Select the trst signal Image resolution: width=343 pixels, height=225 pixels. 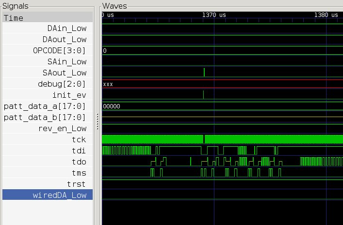(x=48, y=184)
